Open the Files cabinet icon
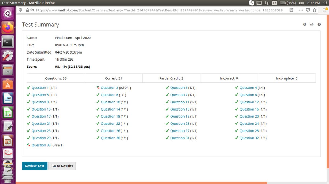This screenshot has width=329, height=184. tap(8, 70)
